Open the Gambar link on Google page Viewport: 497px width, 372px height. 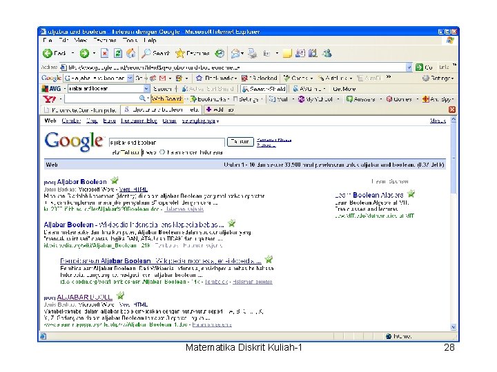pyautogui.click(x=71, y=121)
